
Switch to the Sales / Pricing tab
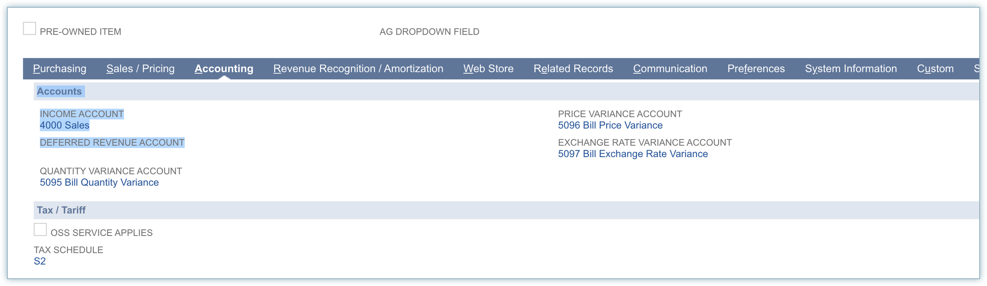click(x=140, y=69)
